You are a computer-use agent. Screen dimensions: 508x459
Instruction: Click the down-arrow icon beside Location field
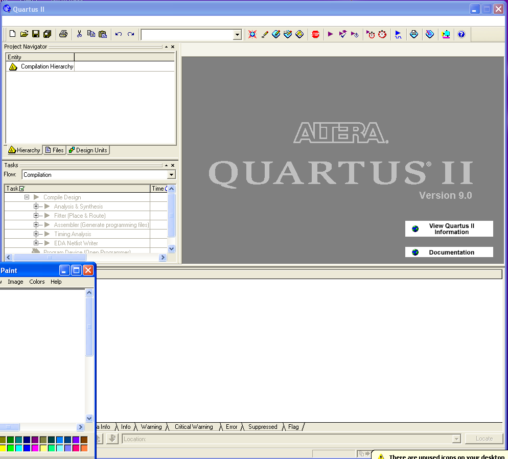(112, 439)
